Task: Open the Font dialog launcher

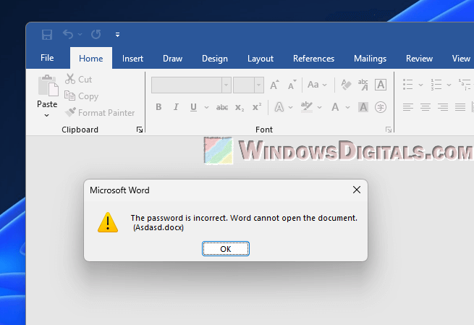Action: tap(389, 130)
